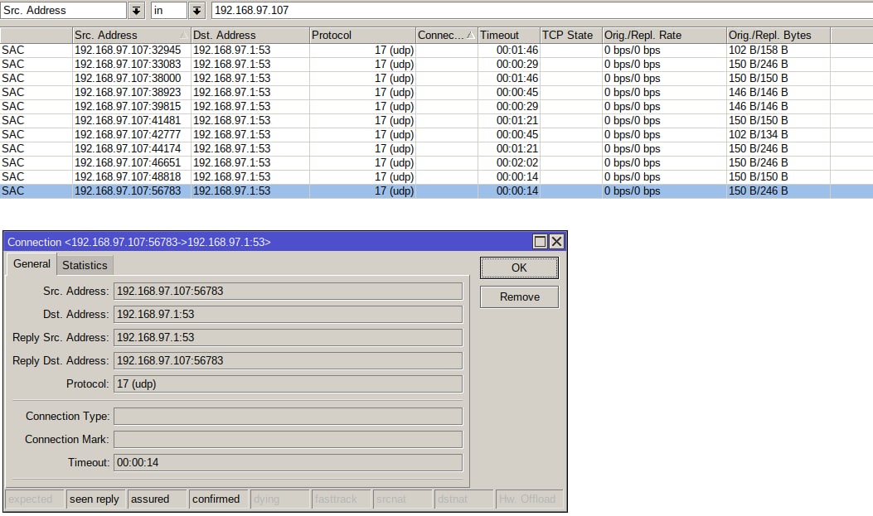This screenshot has height=516, width=873.
Task: Click the Dst. Address field in dialog
Action: 288,315
